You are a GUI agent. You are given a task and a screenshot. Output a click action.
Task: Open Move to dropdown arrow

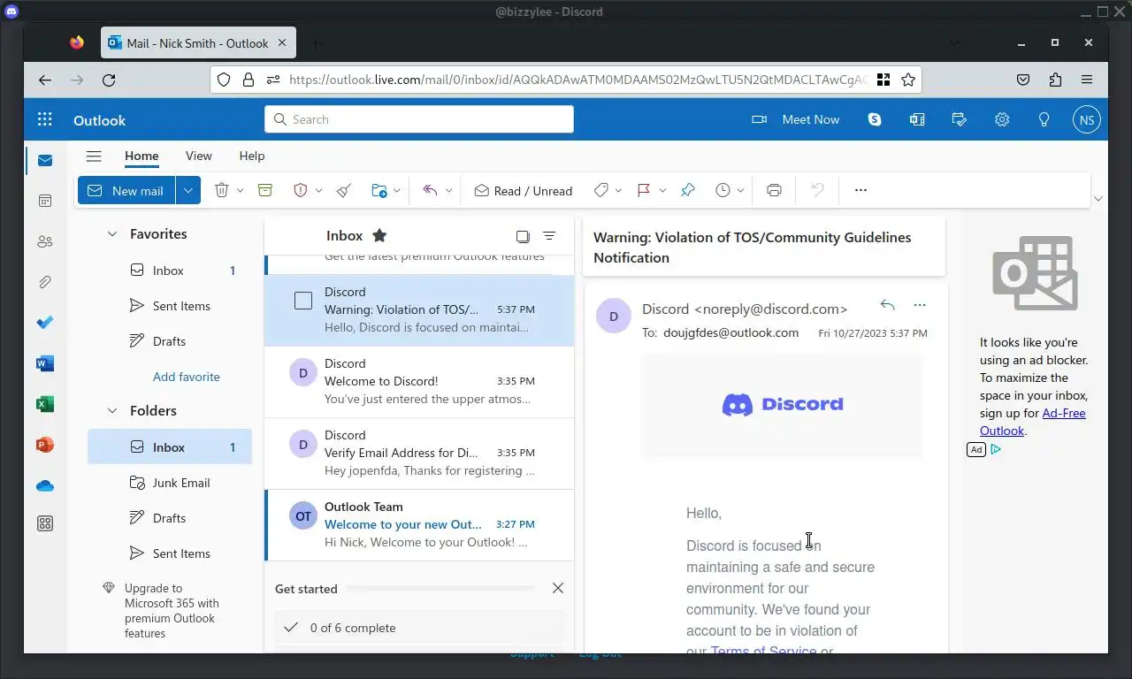click(x=397, y=190)
